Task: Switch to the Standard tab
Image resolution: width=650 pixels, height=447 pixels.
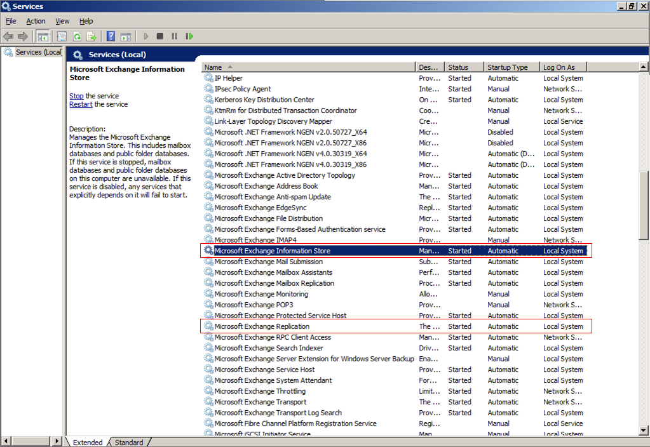Action: coord(129,443)
